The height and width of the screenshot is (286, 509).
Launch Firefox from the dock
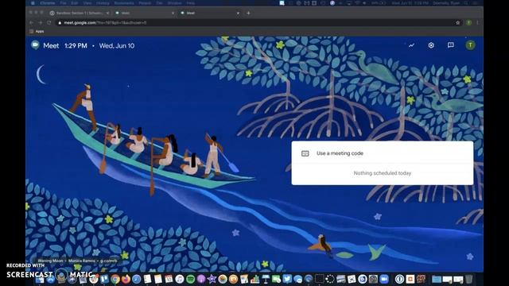point(126,279)
